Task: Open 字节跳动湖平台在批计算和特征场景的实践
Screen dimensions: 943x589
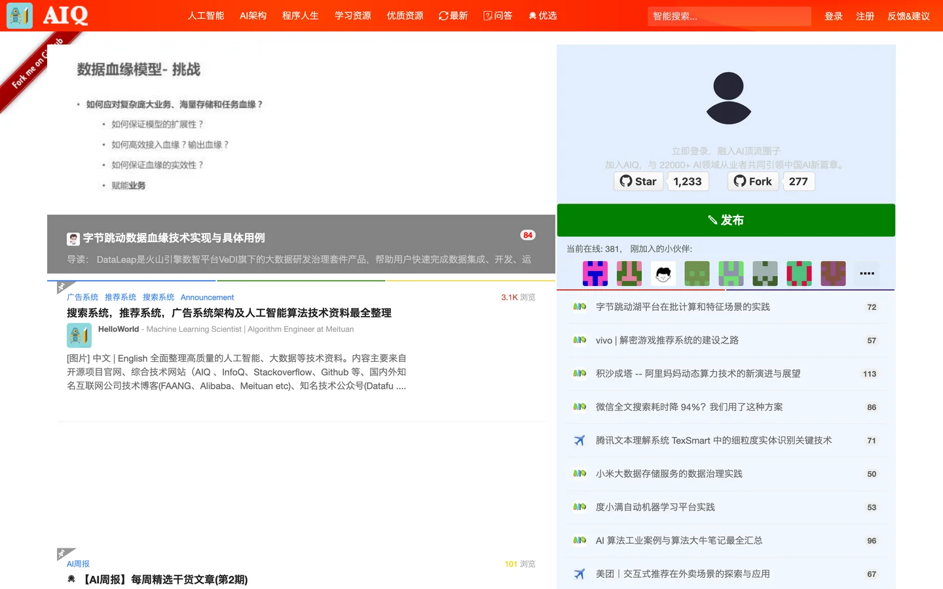Action: 683,307
